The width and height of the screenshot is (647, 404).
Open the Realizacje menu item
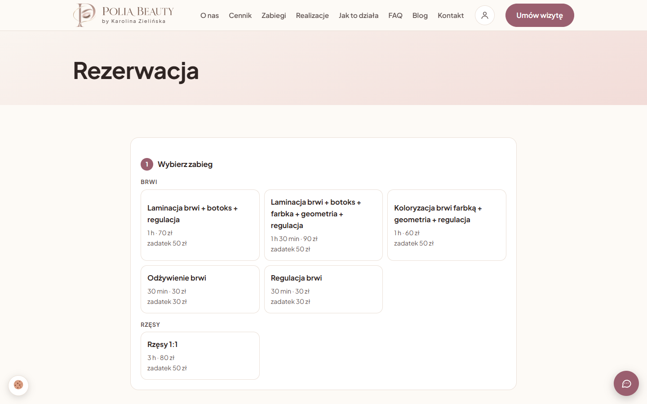coord(312,15)
